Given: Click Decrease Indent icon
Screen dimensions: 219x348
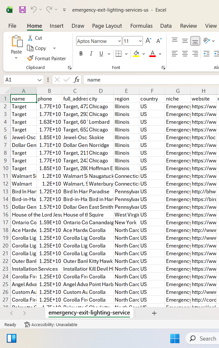Looking at the screenshot, I should point(206,54).
